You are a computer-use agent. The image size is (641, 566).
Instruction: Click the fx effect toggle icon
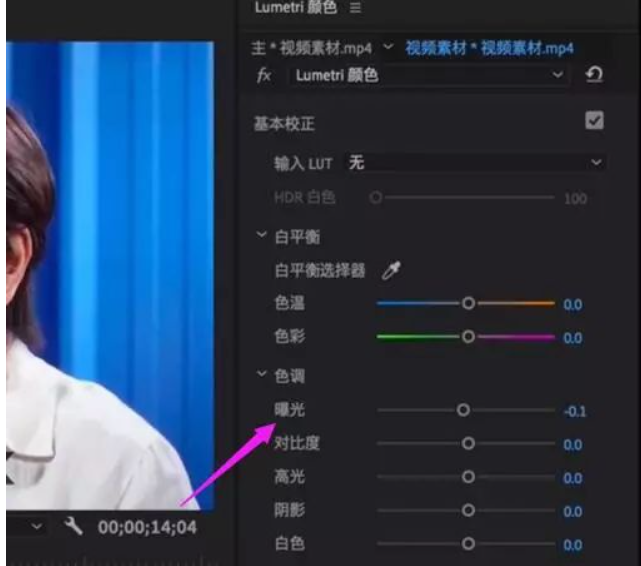(x=264, y=75)
